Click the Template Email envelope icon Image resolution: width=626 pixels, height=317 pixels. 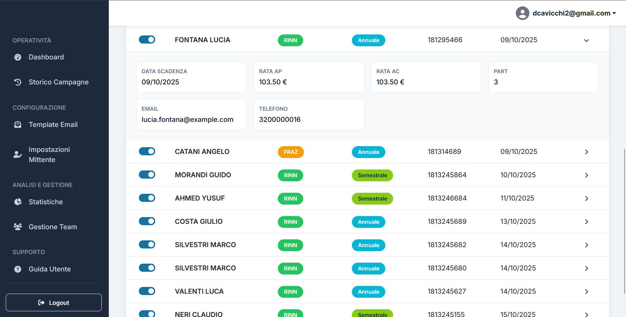(18, 125)
